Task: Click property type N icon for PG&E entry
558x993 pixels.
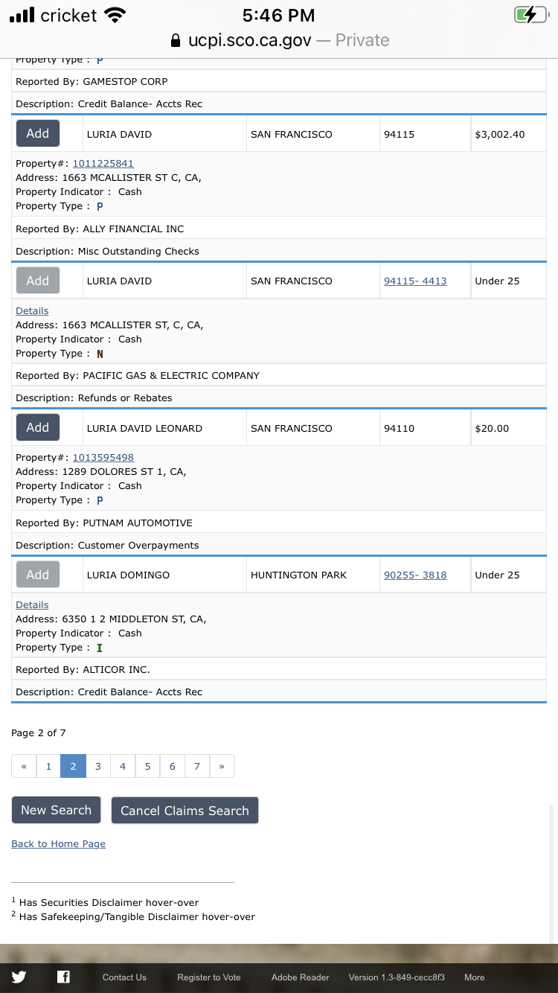Action: [x=100, y=354]
